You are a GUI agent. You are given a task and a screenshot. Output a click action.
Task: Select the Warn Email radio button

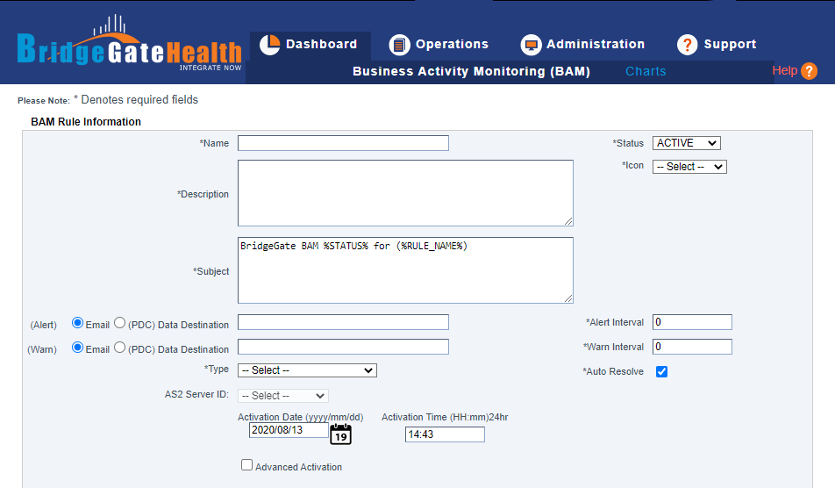coord(77,348)
